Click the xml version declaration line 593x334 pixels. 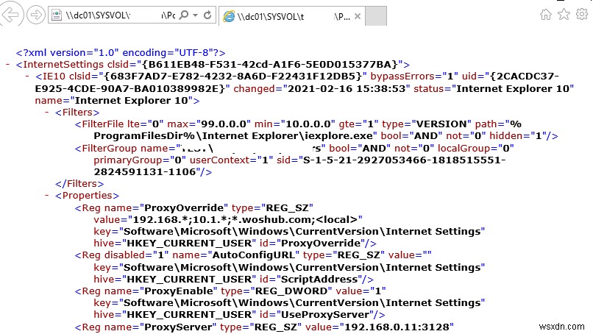pos(121,52)
